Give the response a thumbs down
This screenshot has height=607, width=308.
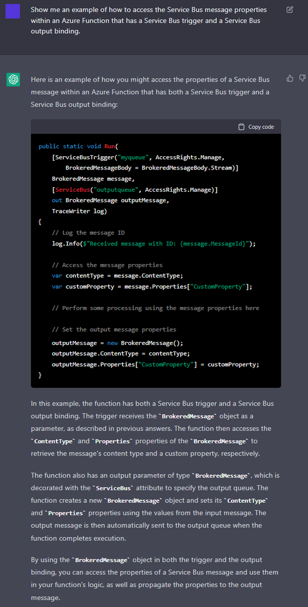[x=302, y=78]
